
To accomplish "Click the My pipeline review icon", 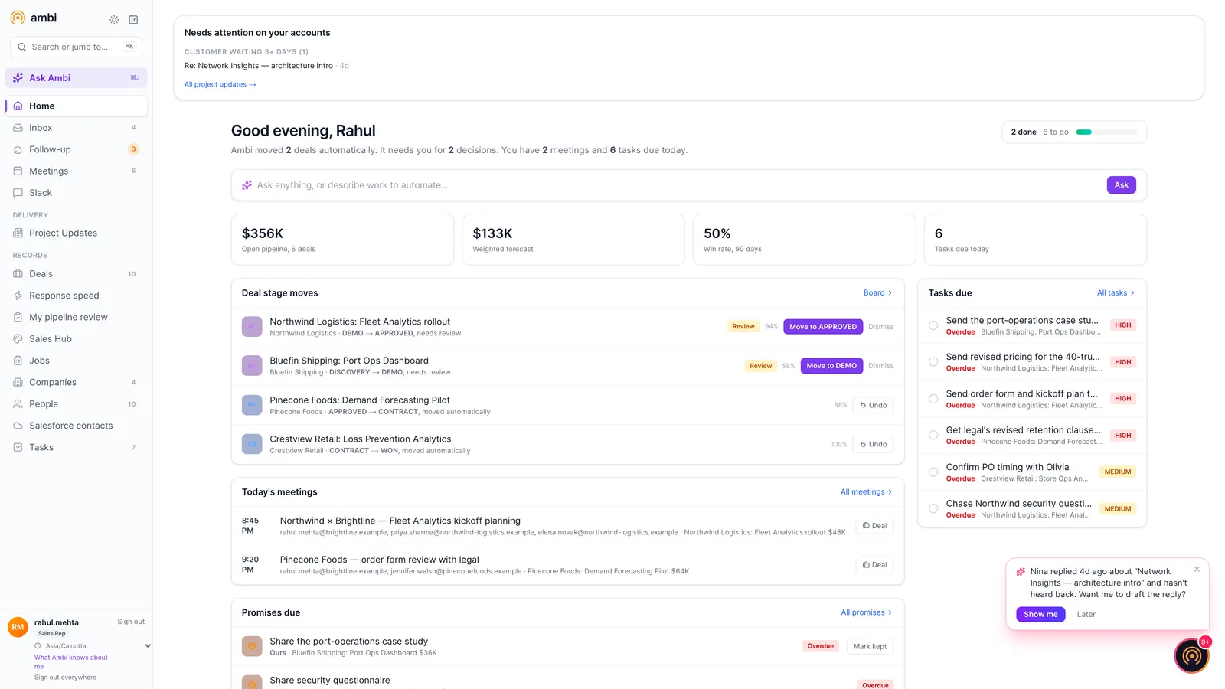I will (x=18, y=317).
